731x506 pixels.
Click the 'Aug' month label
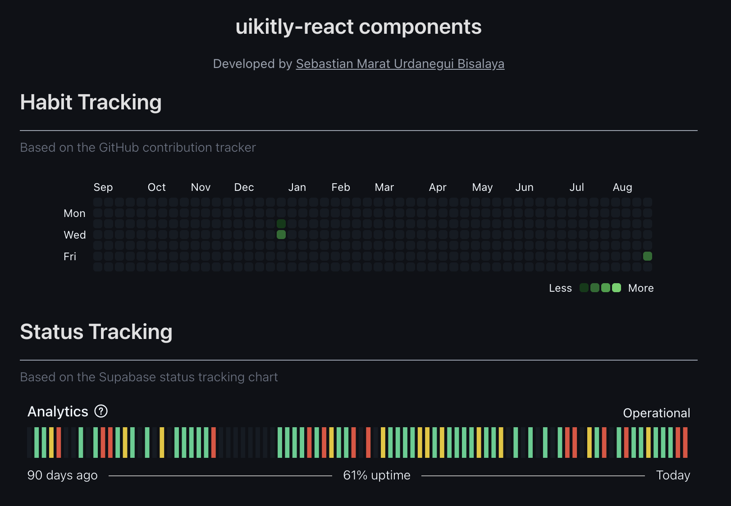(x=623, y=187)
